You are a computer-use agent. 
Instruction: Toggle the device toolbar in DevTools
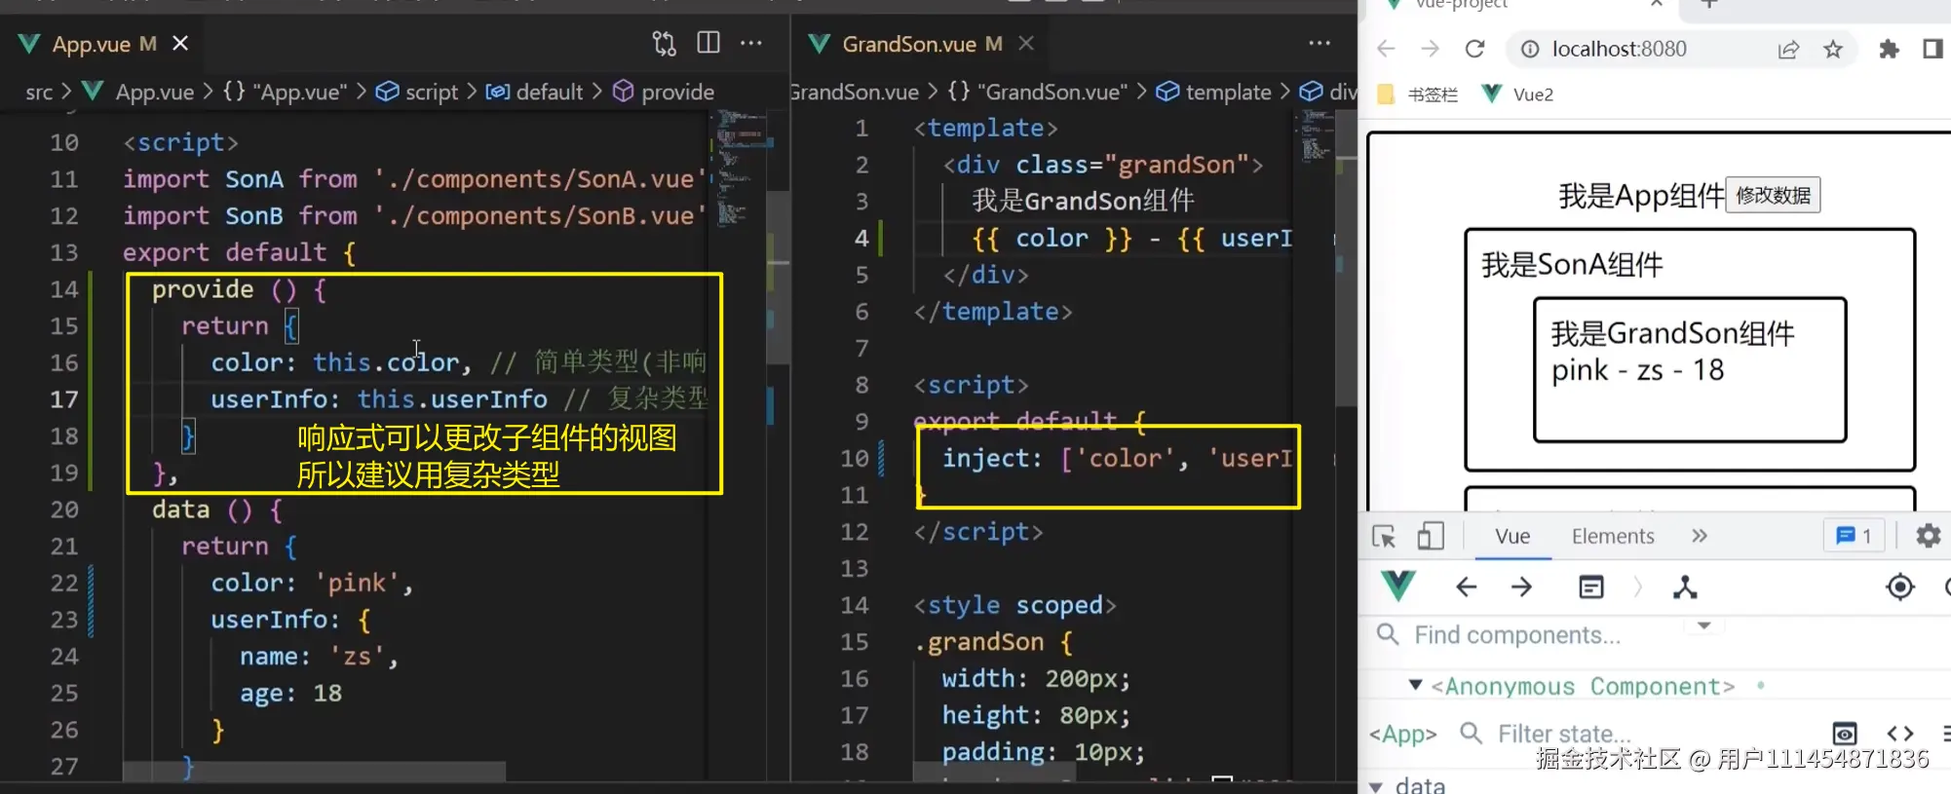(1431, 537)
